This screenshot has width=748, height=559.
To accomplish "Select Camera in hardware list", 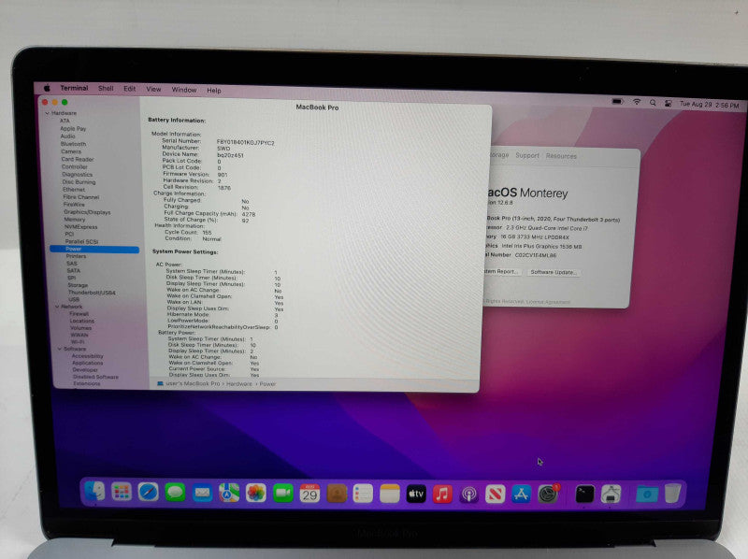I will 71,151.
